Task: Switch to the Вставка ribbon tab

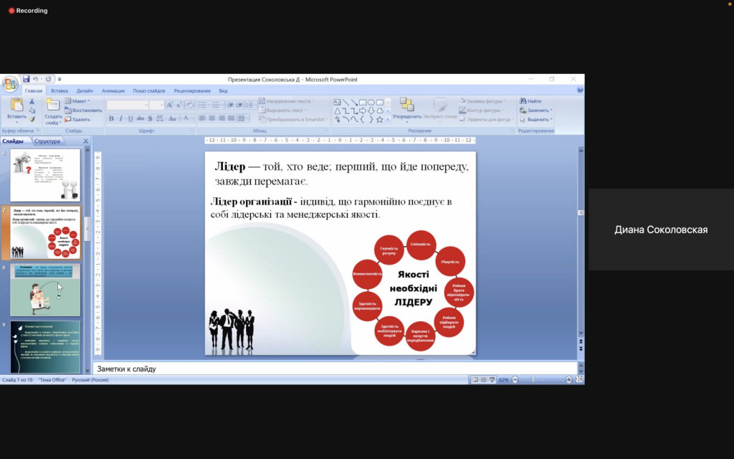Action: tap(59, 91)
